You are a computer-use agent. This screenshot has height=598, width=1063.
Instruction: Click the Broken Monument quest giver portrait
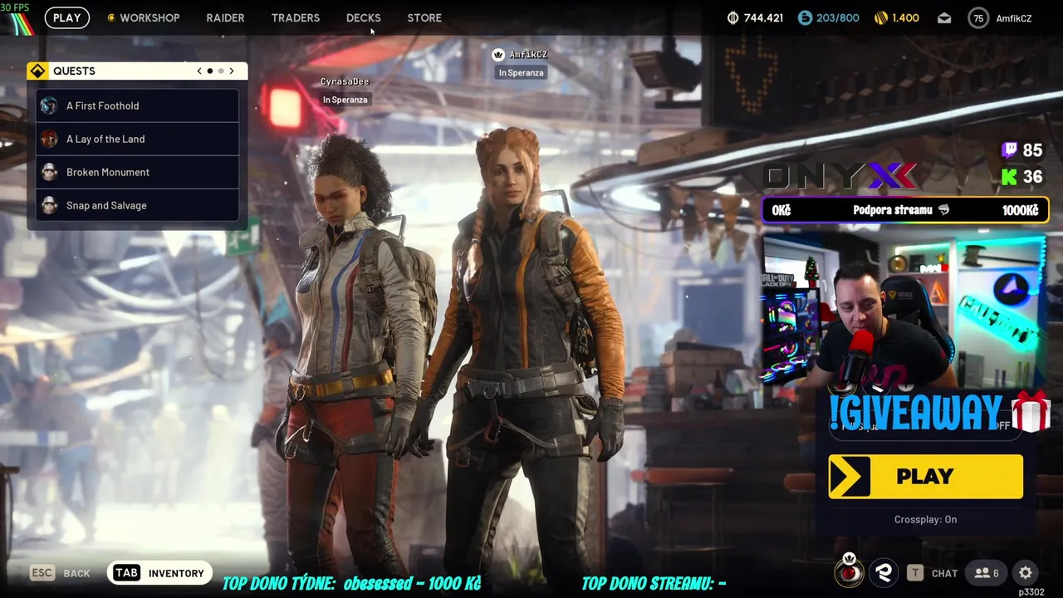pos(49,172)
